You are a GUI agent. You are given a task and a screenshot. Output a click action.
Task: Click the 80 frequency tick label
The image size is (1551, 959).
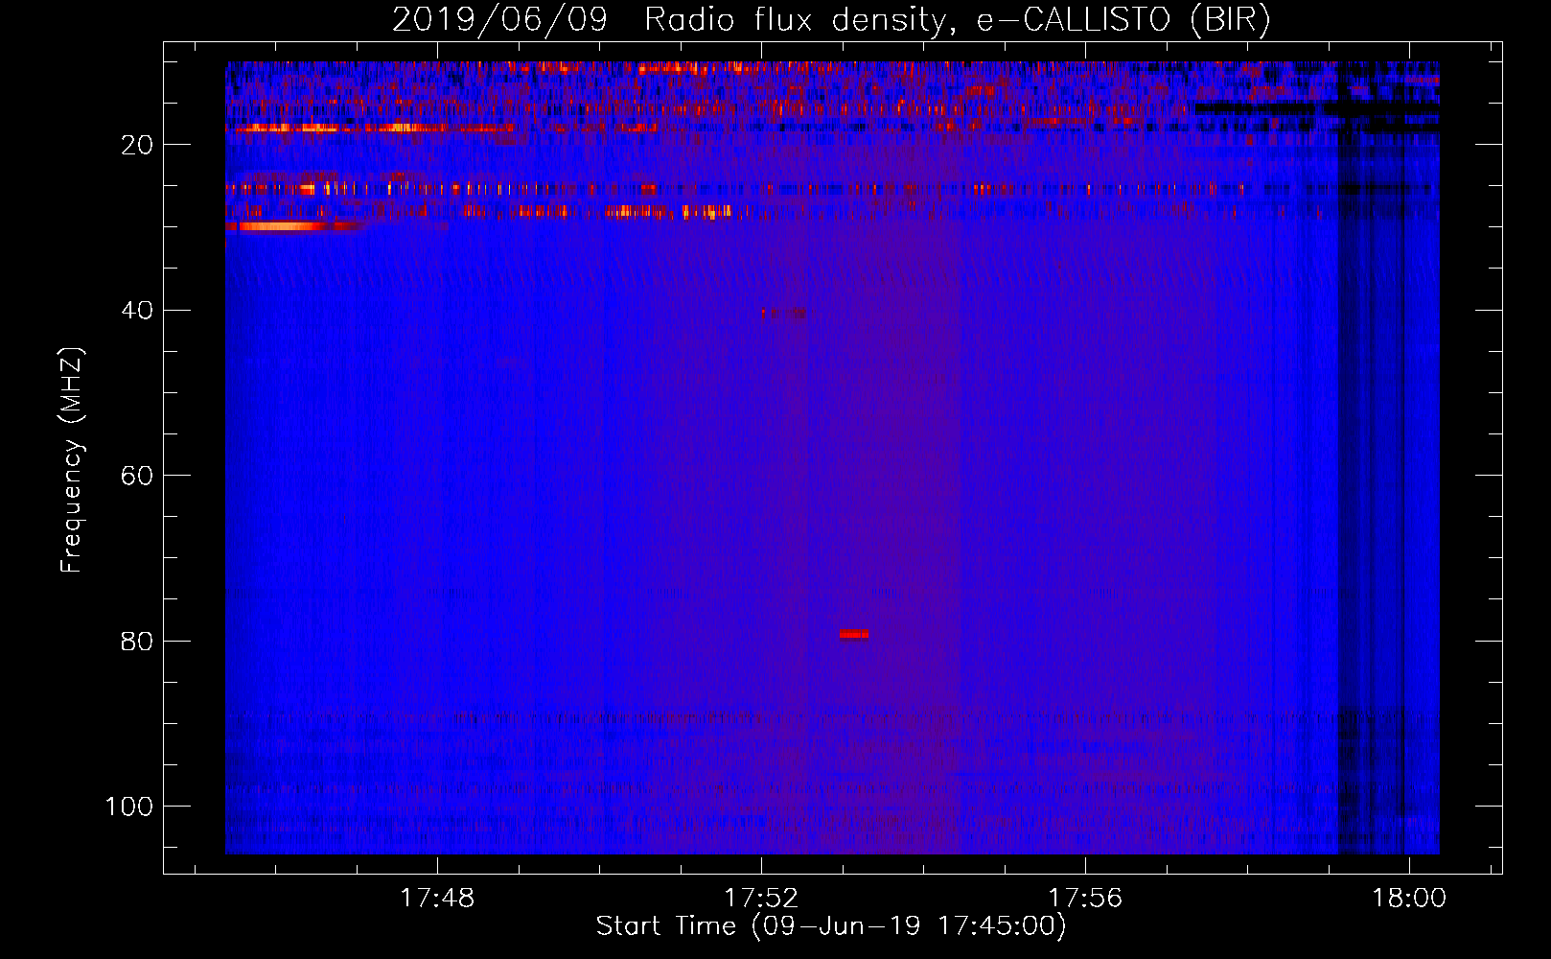pyautogui.click(x=137, y=642)
